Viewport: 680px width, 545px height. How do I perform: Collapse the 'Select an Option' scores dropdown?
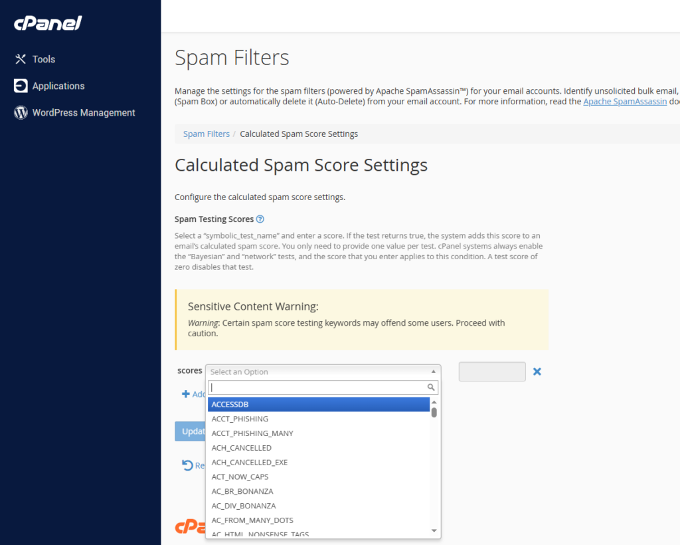pos(323,372)
